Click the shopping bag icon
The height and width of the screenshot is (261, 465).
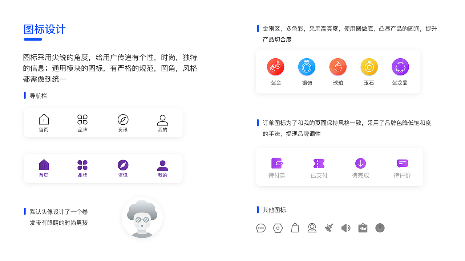[295, 228]
